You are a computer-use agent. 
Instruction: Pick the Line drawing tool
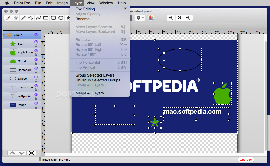23,18
